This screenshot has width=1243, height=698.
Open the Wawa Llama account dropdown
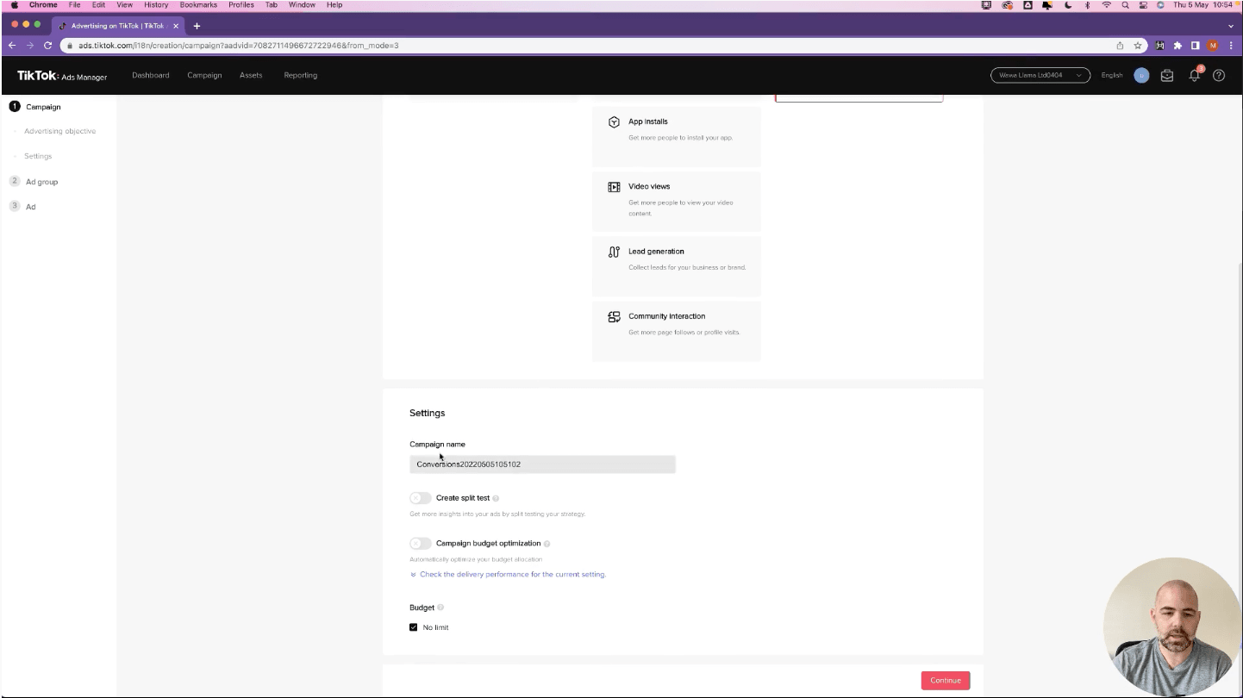tap(1040, 76)
